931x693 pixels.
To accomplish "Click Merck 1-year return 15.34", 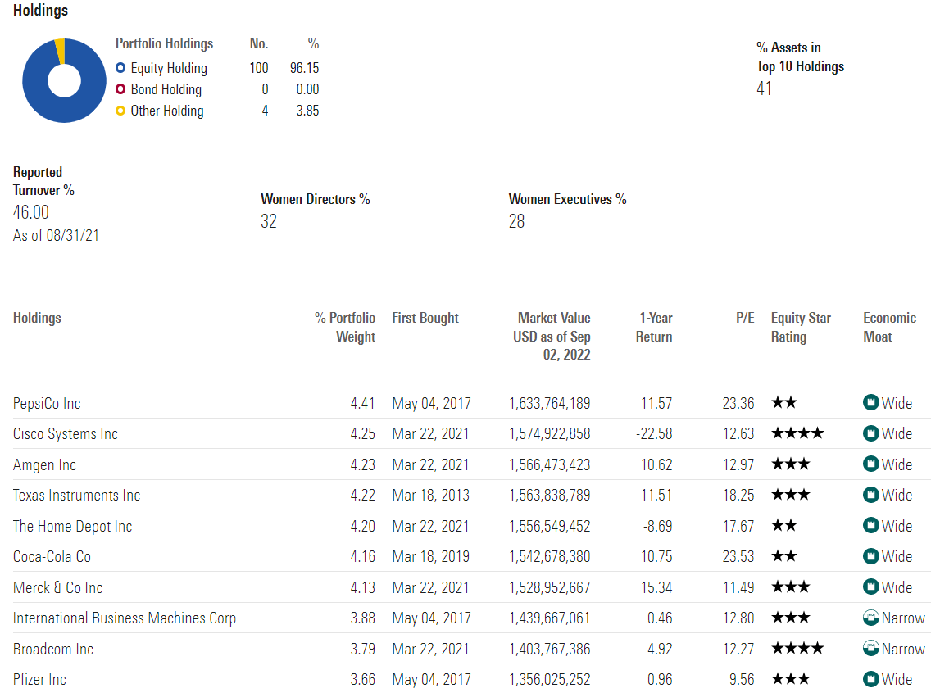I will point(656,588).
